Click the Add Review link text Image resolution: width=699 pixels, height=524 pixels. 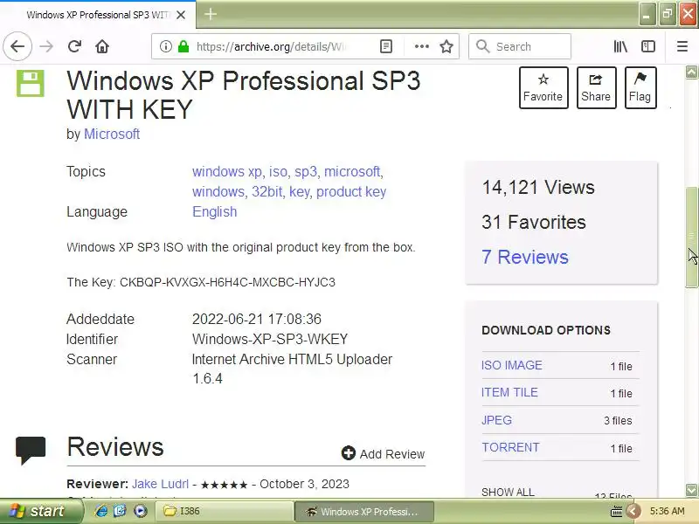click(x=392, y=454)
